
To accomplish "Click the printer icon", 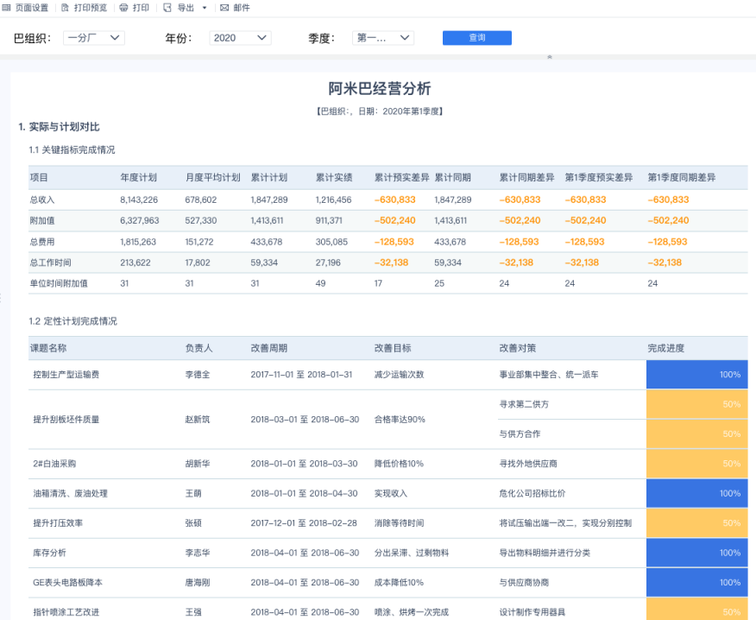I will tap(123, 8).
